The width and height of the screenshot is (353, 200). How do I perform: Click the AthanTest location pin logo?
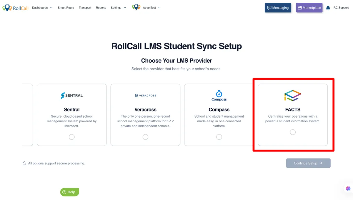136,7
